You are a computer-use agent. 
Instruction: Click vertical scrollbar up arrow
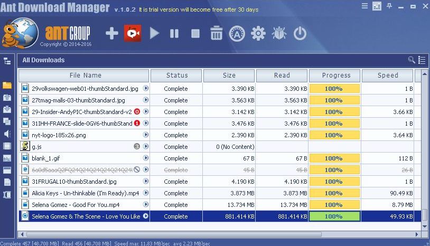coord(425,74)
